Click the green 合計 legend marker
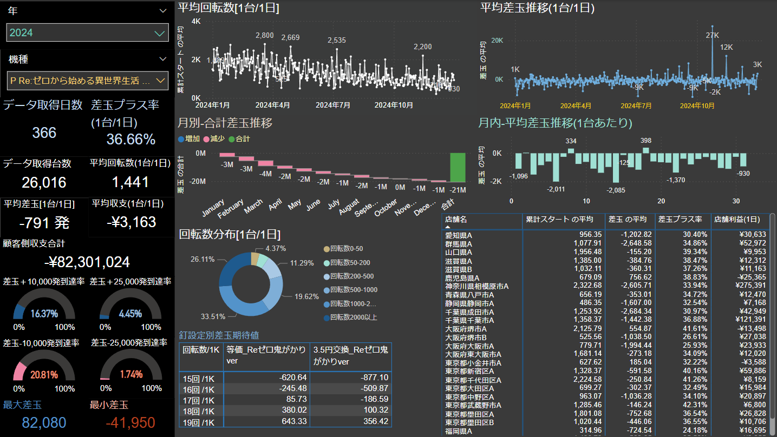 [x=232, y=139]
